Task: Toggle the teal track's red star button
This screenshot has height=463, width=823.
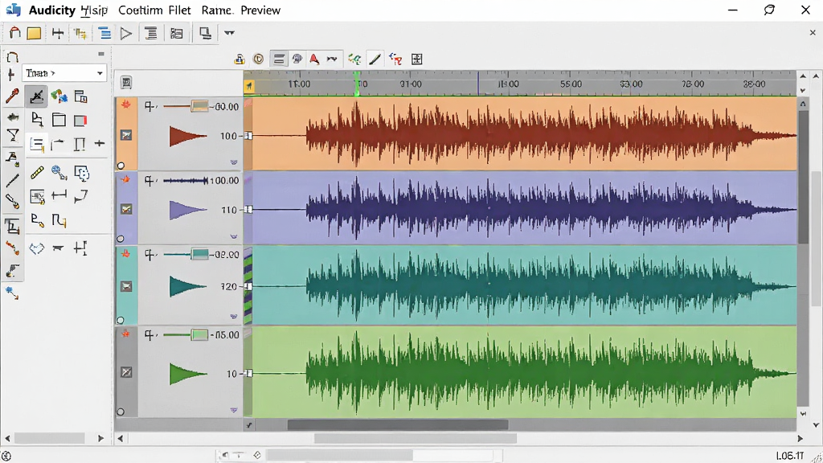Action: click(126, 254)
